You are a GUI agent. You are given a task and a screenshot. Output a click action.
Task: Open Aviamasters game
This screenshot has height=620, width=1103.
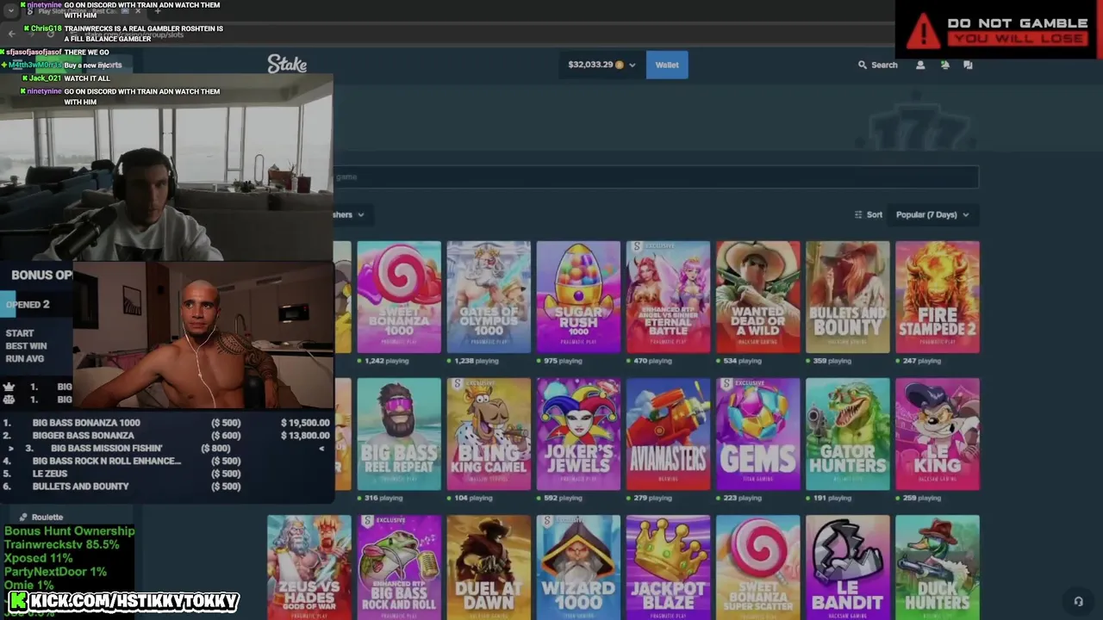coord(668,434)
